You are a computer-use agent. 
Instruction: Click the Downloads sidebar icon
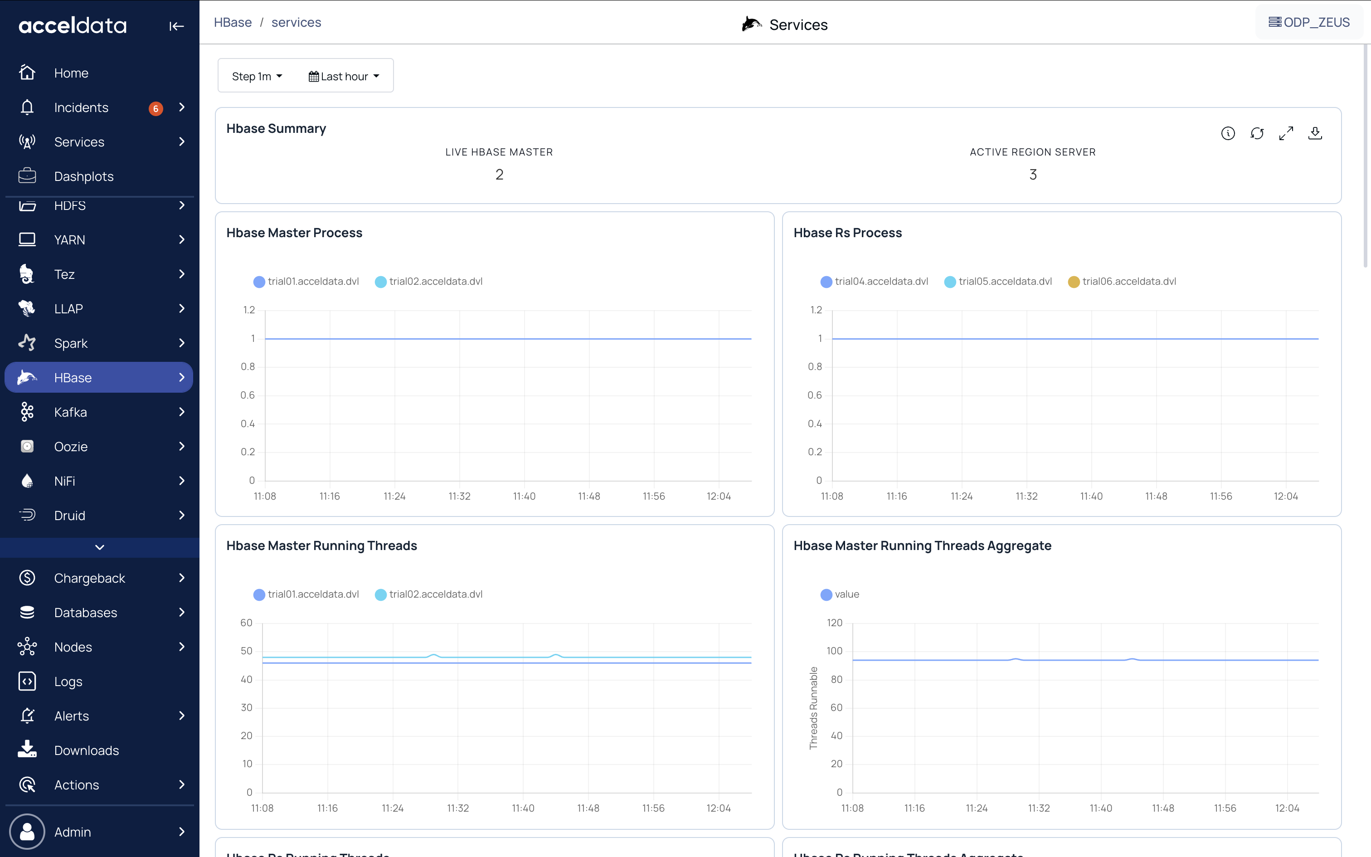point(27,750)
